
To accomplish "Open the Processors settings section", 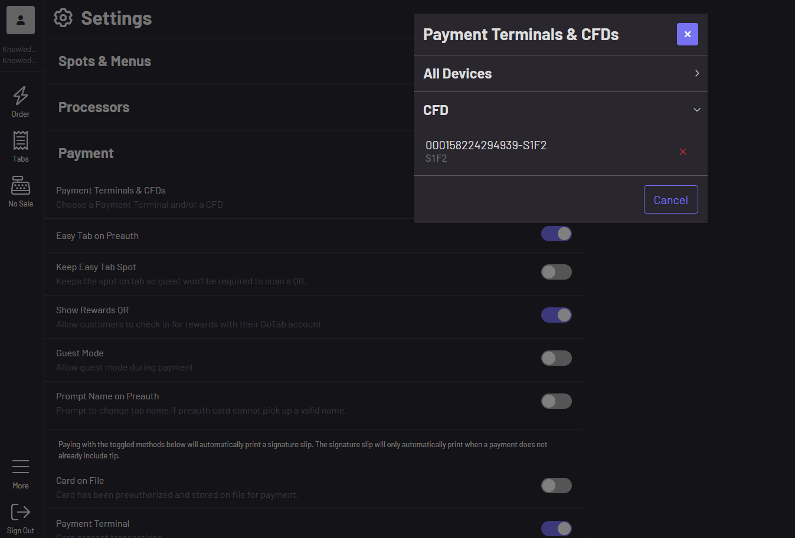I will tap(94, 107).
